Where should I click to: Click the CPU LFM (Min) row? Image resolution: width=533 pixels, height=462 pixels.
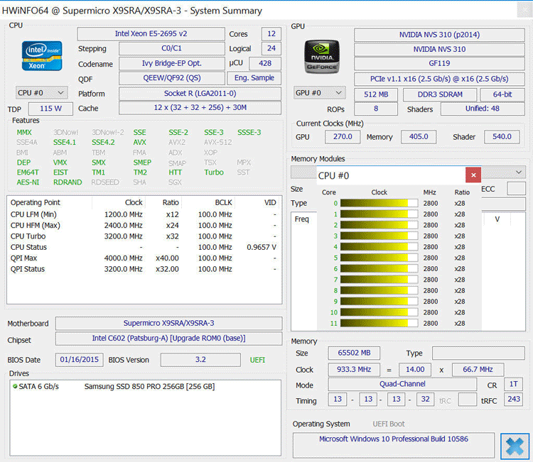[x=144, y=214]
